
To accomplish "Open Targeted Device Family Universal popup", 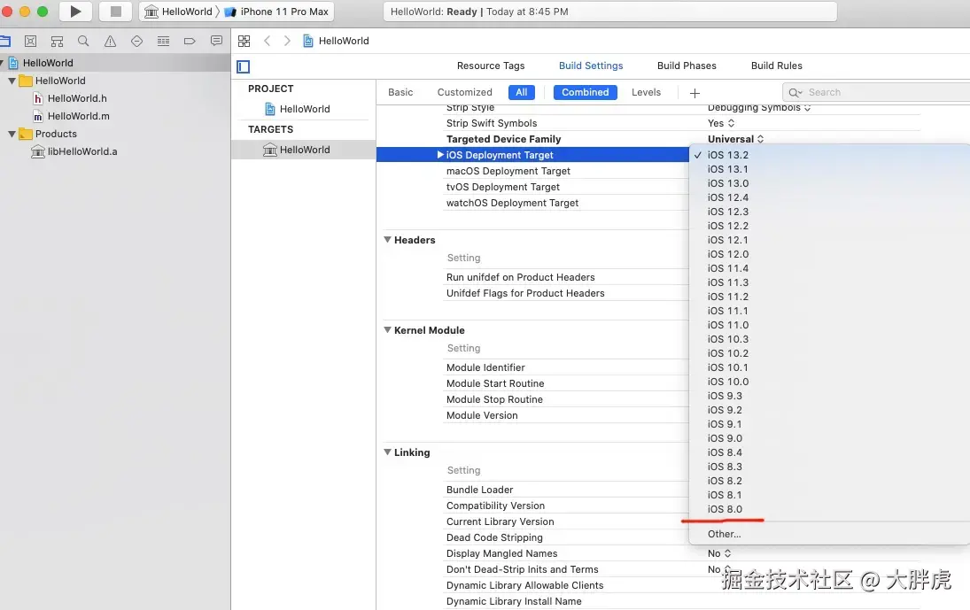I will tap(735, 139).
